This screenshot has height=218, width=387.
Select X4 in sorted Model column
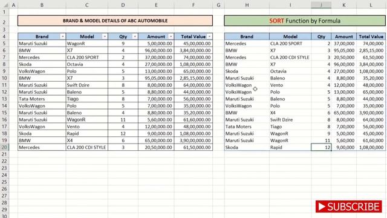(x=290, y=113)
